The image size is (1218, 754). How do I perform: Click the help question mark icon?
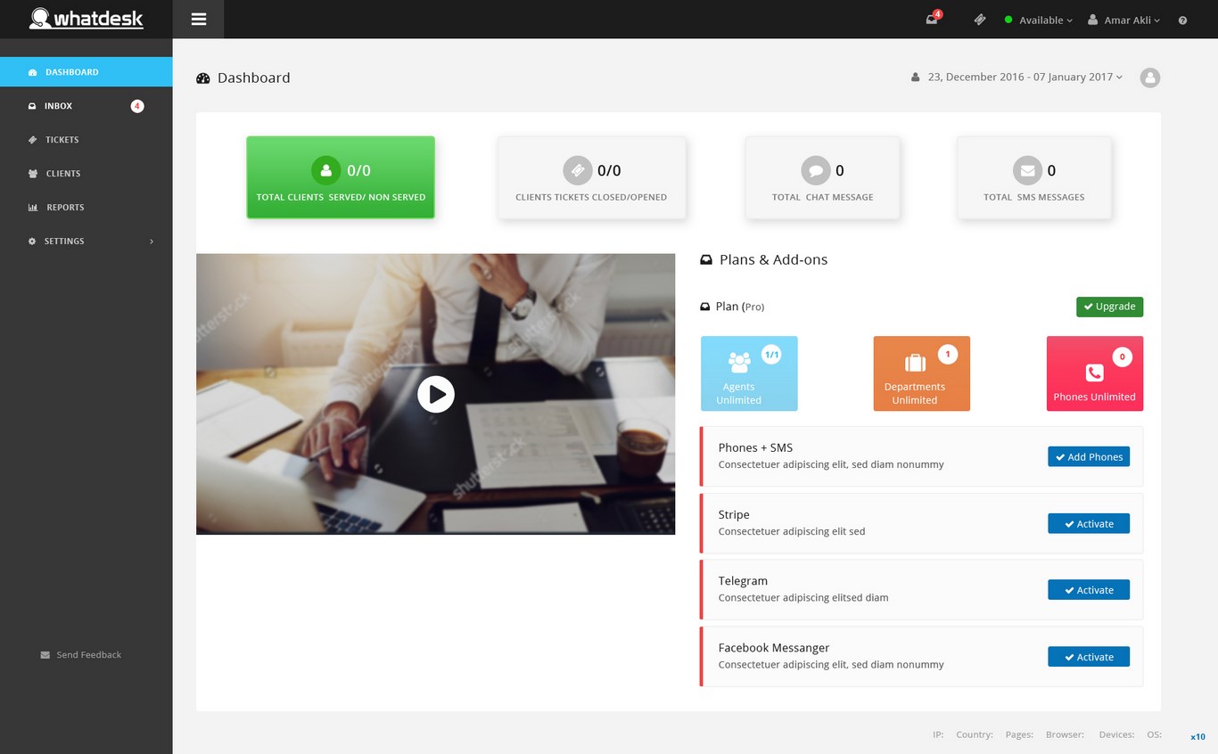pos(1182,20)
